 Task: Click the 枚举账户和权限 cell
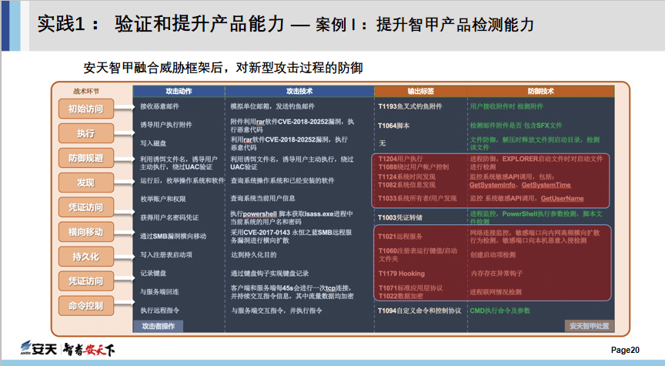tap(163, 199)
